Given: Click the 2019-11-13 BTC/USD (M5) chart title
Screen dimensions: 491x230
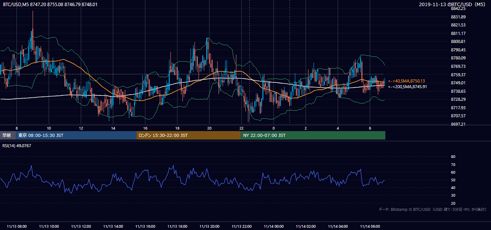Looking at the screenshot, I should coord(453,4).
